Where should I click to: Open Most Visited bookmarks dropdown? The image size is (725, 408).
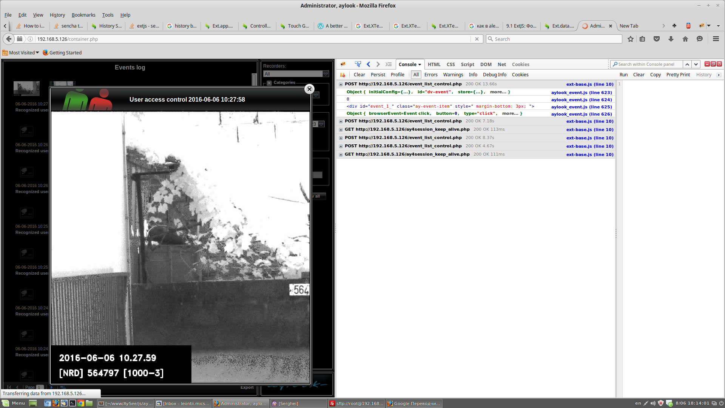21,53
